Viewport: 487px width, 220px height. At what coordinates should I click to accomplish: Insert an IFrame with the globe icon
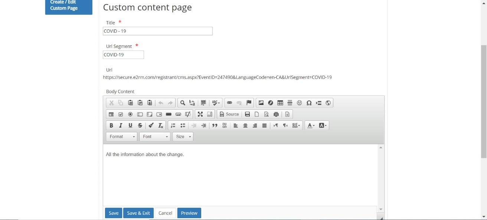(x=328, y=103)
